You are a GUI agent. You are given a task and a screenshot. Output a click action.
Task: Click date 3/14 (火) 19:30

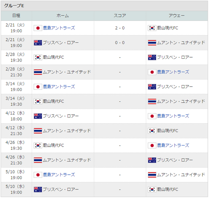(x=16, y=101)
